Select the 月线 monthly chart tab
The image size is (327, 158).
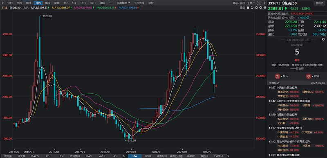[x=38, y=3]
